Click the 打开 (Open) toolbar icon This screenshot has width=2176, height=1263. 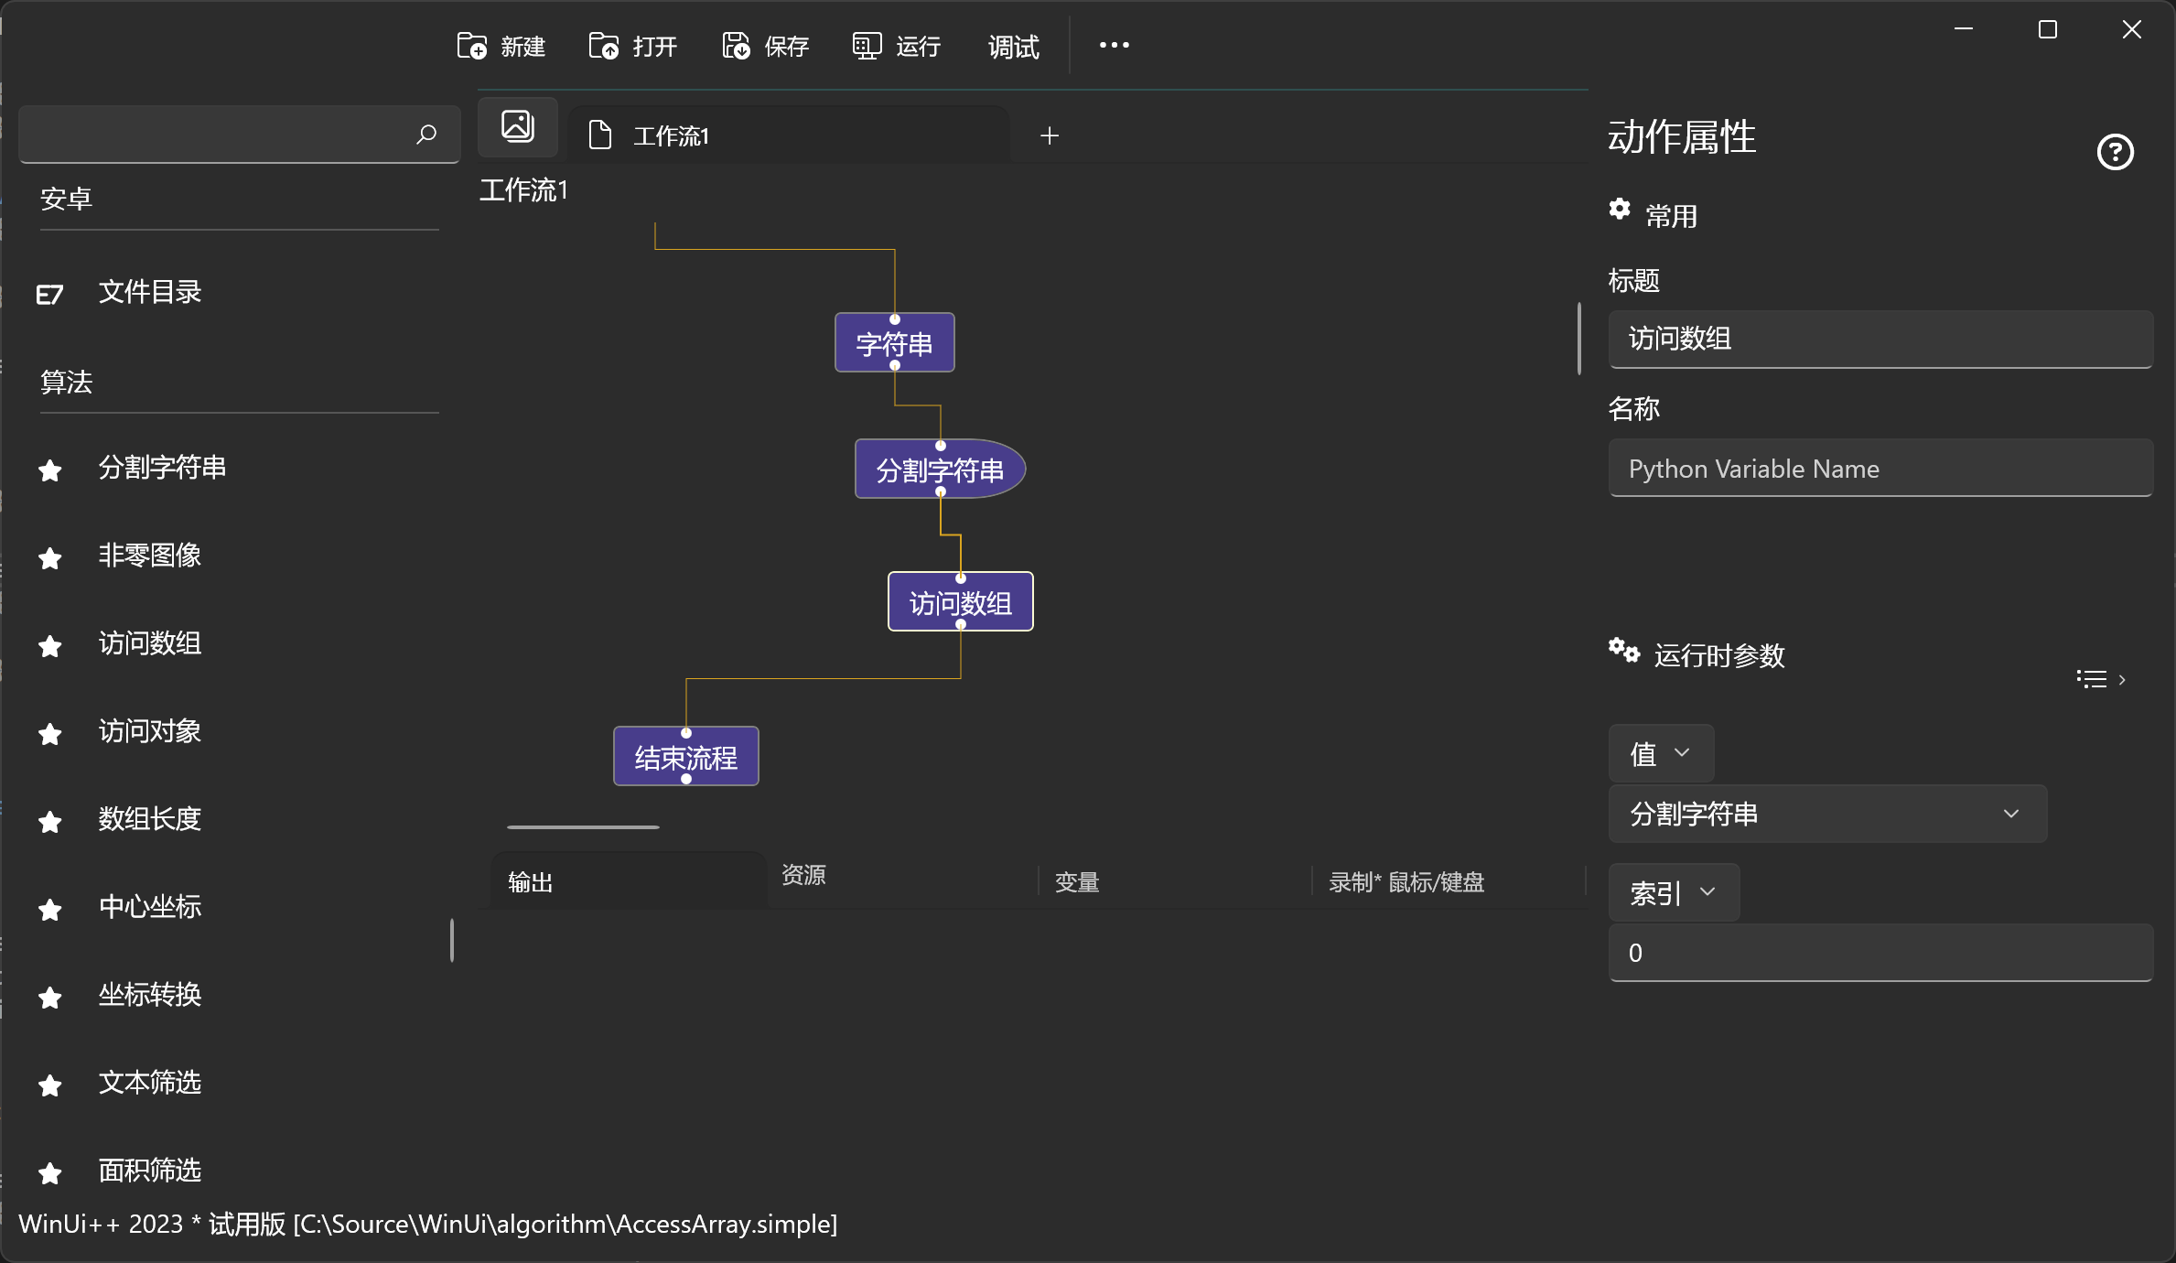(604, 45)
